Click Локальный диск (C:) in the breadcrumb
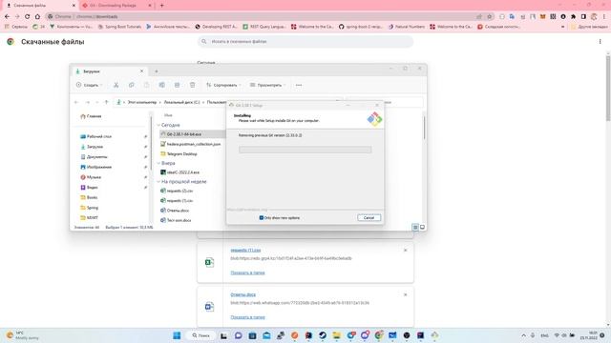Screen dimensions: 611x343 click(181, 102)
